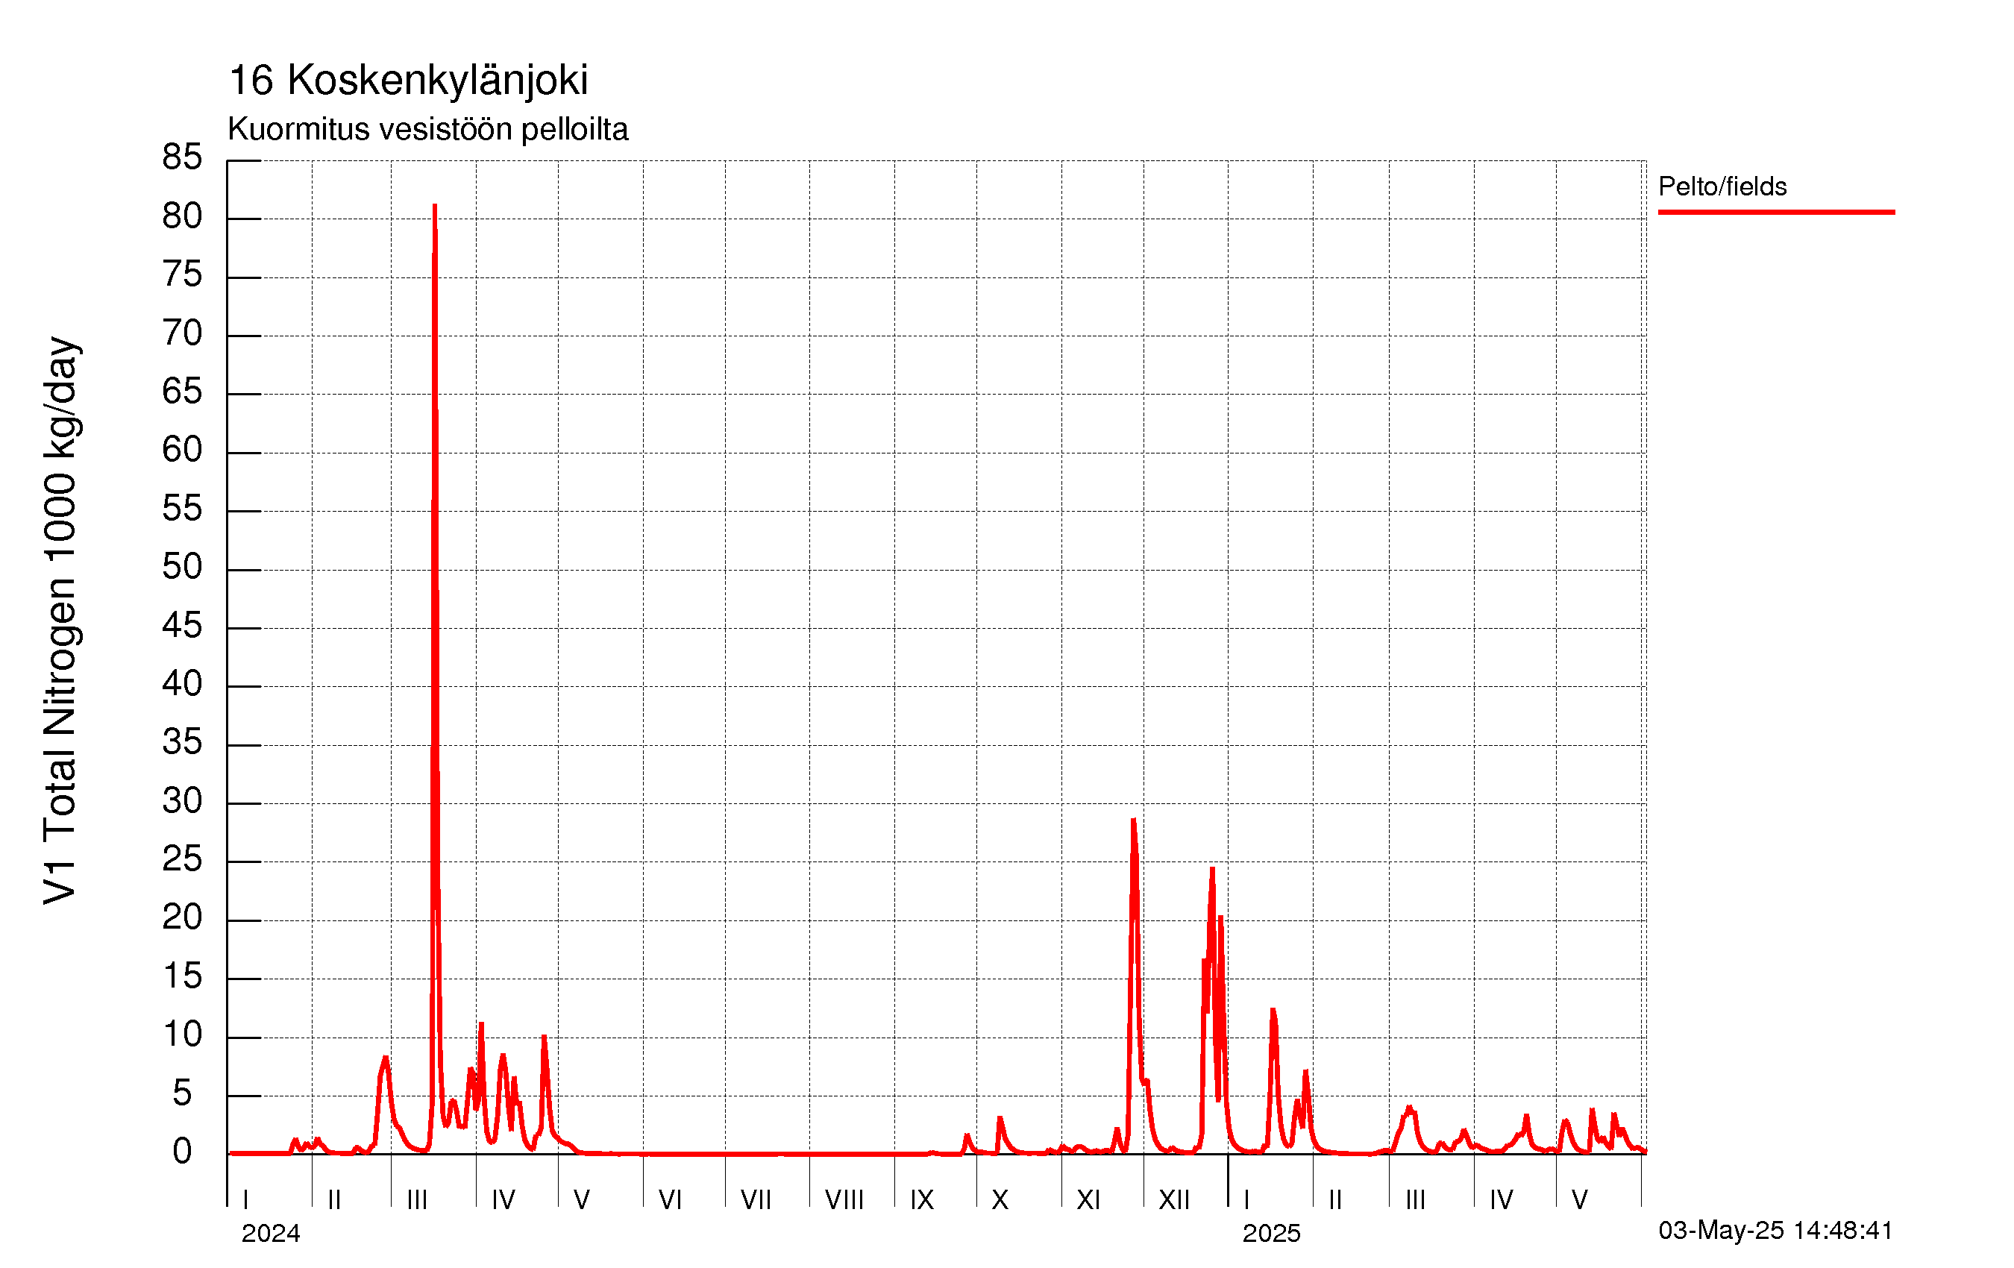Click y-axis value '20'
This screenshot has width=2014, height=1268.
tap(182, 917)
